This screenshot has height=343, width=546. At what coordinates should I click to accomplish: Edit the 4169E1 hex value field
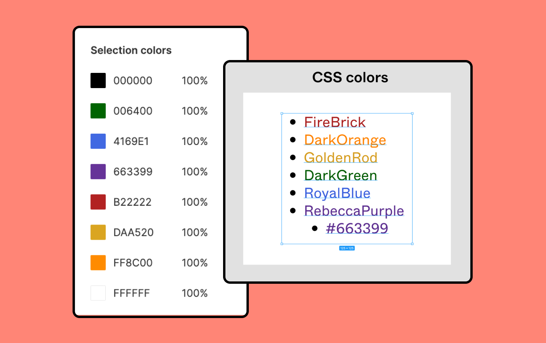[131, 141]
